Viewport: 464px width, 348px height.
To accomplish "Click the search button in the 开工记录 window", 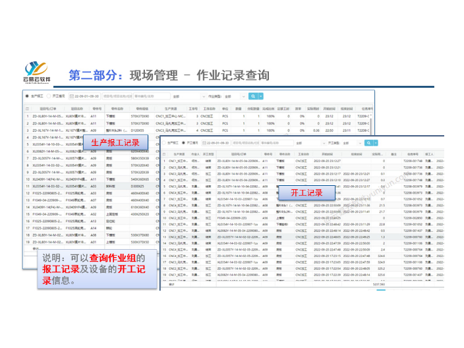I will [368, 143].
